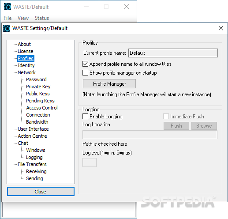228x219 pixels.
Task: Check the Enable Logging checkbox
Action: pyautogui.click(x=85, y=117)
